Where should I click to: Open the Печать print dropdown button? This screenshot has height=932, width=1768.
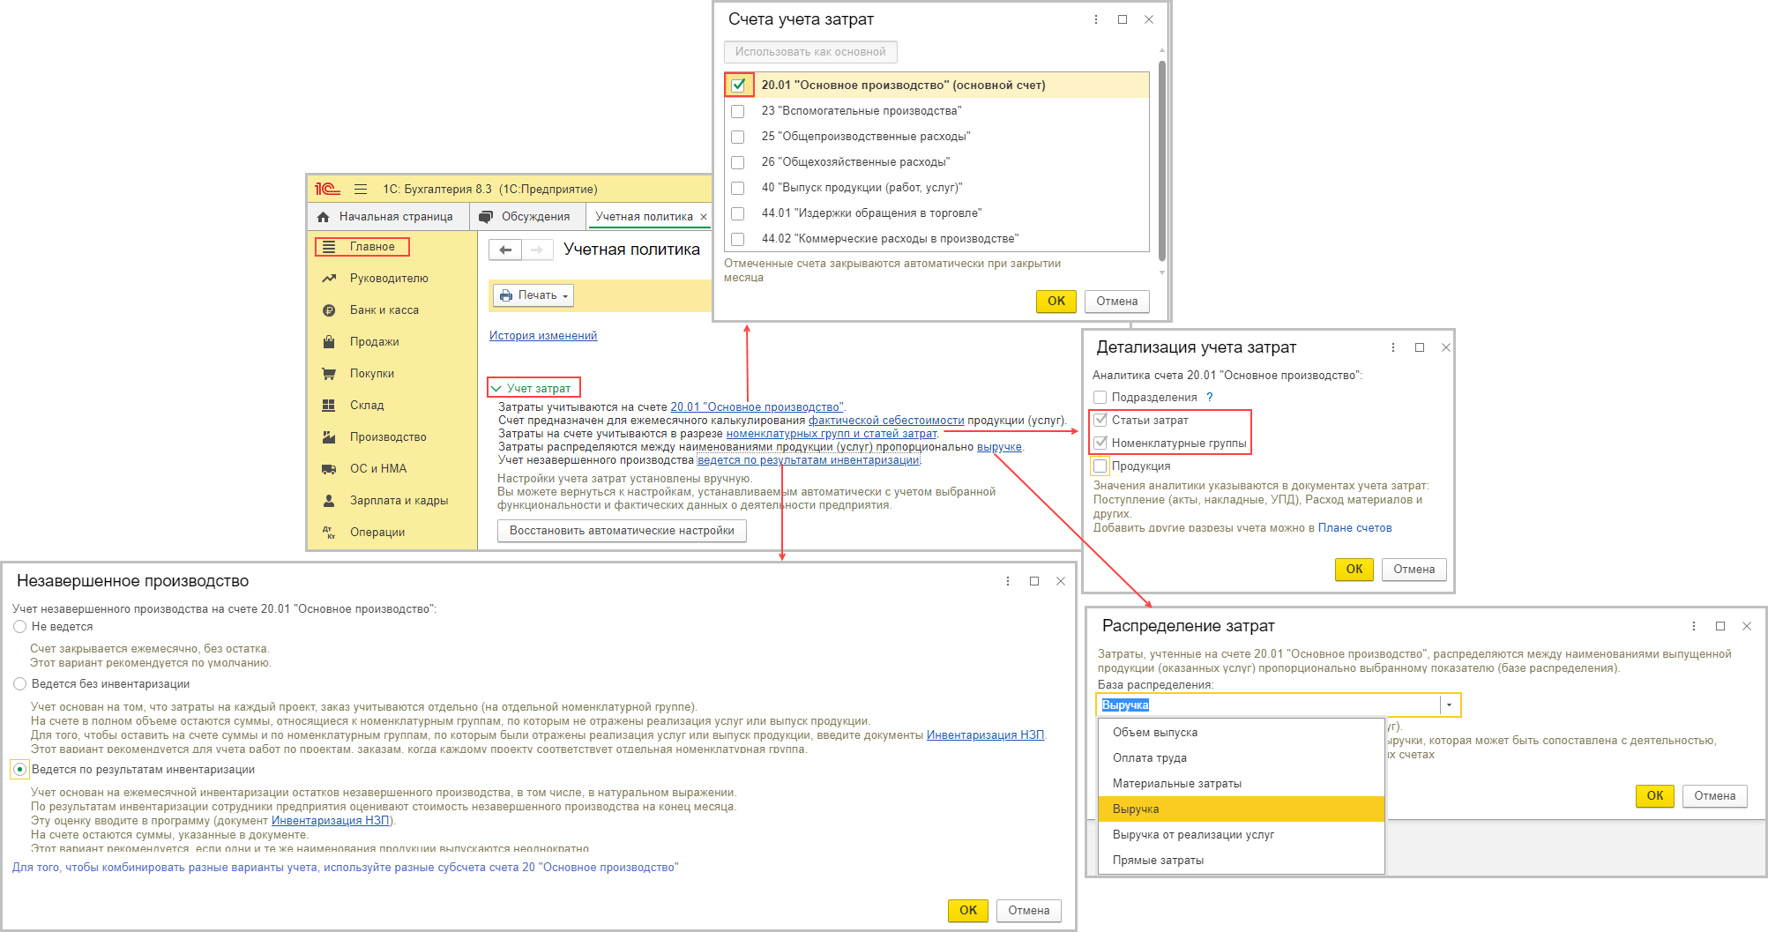(x=533, y=295)
